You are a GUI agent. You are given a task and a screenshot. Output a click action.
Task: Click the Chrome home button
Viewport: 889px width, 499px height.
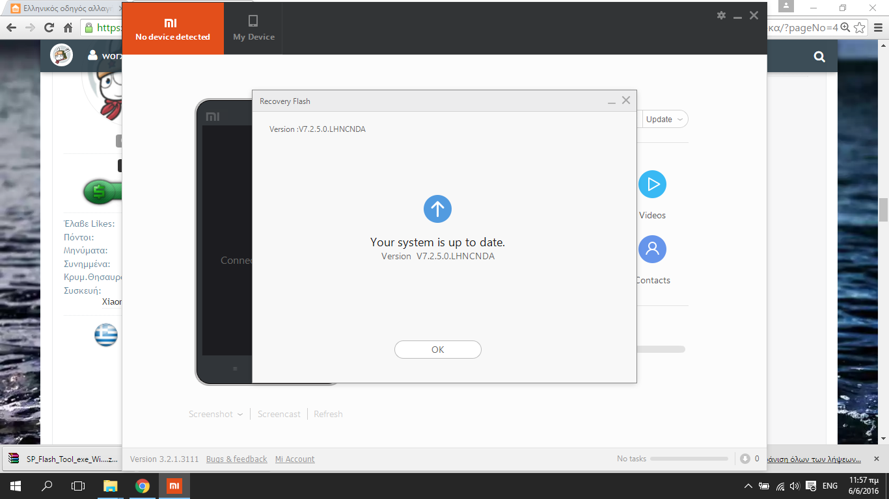click(x=68, y=27)
